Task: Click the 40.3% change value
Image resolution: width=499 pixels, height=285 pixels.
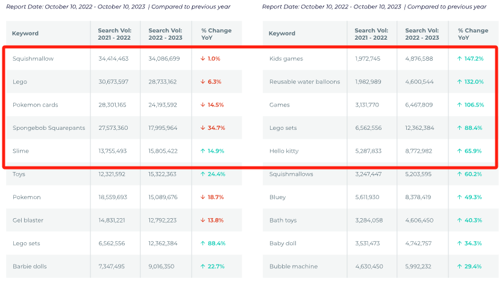Action: coord(473,220)
